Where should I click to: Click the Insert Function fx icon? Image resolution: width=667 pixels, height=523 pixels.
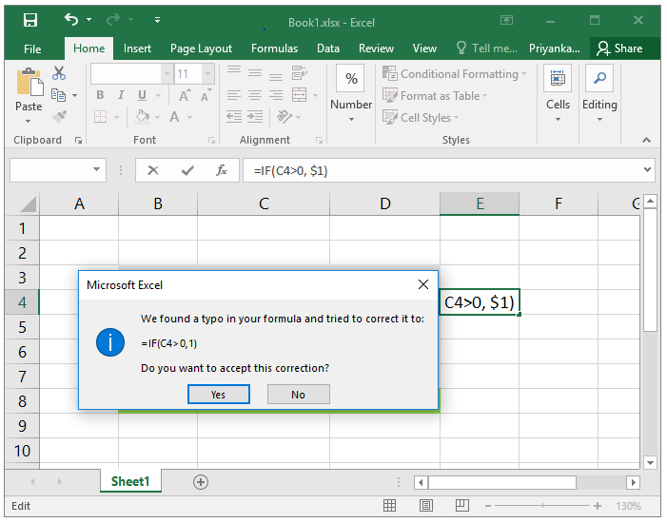click(x=221, y=170)
